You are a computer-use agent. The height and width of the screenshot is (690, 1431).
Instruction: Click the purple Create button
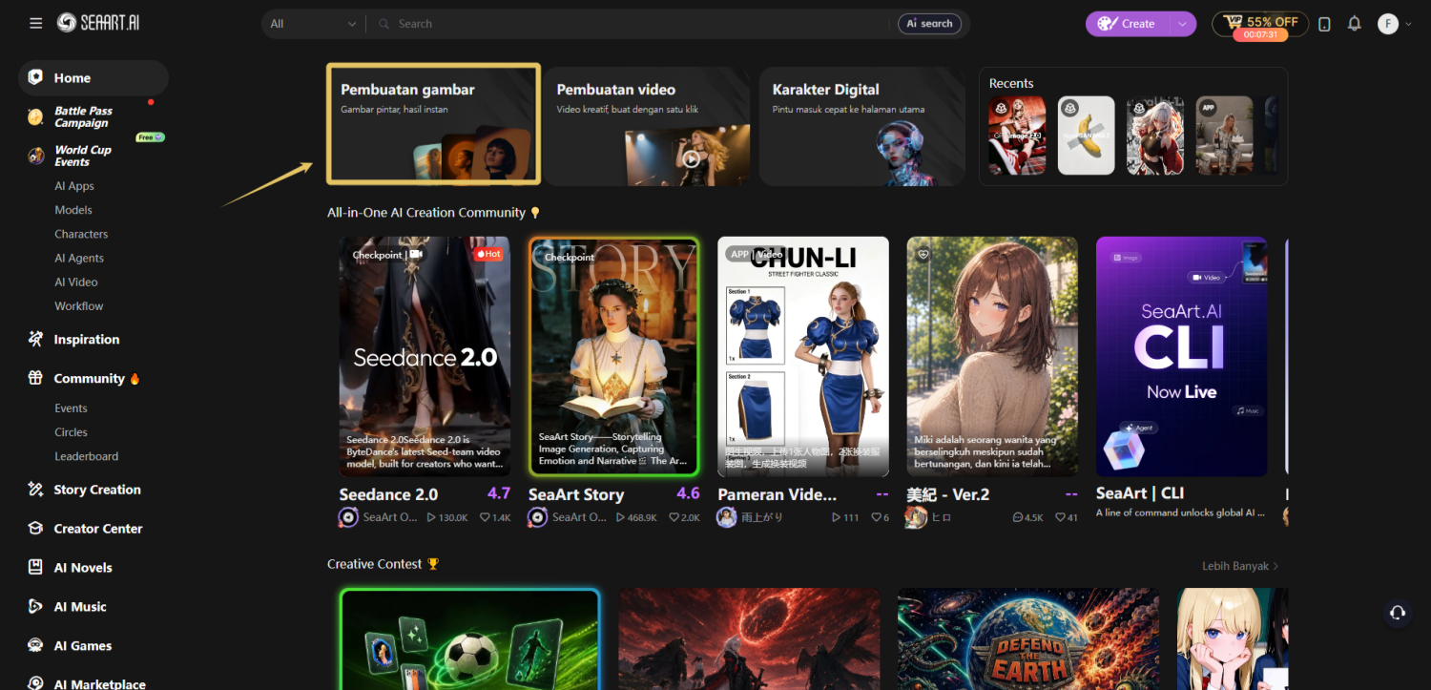coord(1128,24)
